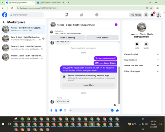Search in conversation using magnifier icon

point(146,44)
